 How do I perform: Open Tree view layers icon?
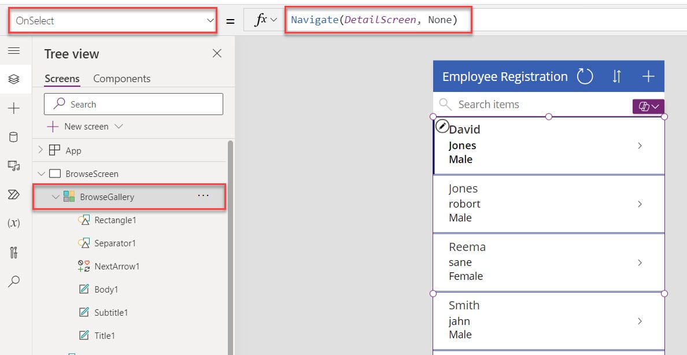pyautogui.click(x=14, y=79)
